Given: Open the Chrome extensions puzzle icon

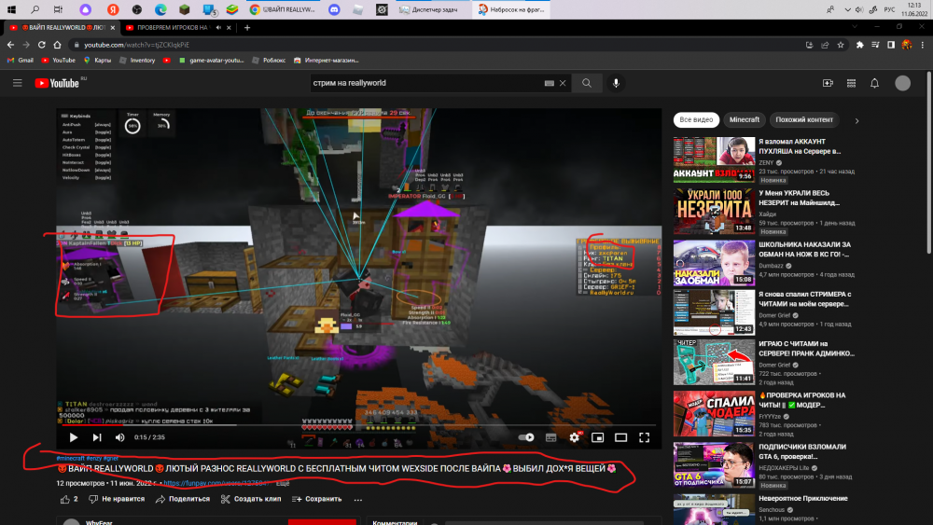Looking at the screenshot, I should point(860,45).
